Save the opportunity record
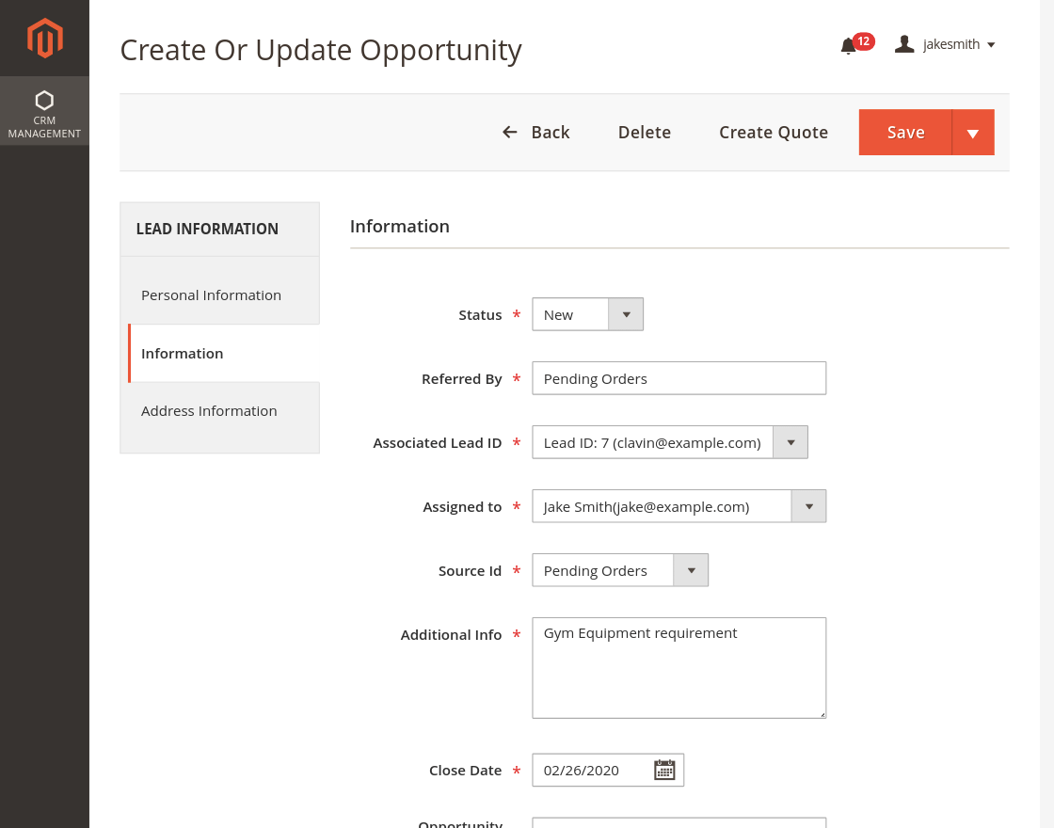This screenshot has height=828, width=1054. pos(904,132)
